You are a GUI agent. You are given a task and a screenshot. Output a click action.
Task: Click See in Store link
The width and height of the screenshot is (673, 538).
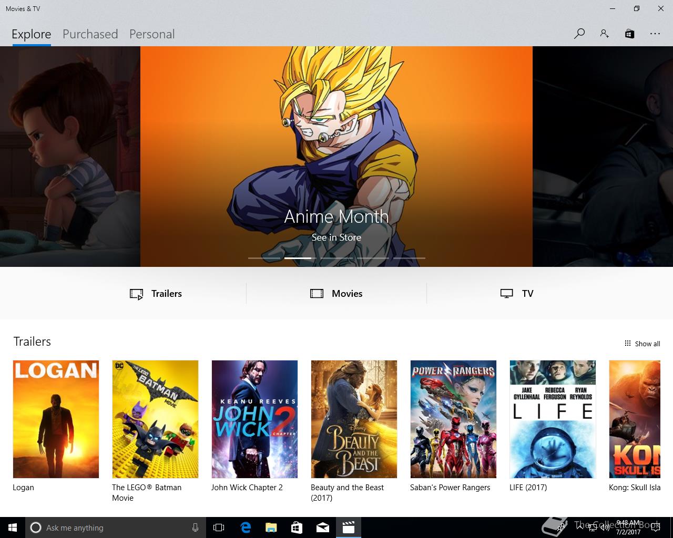pos(336,237)
